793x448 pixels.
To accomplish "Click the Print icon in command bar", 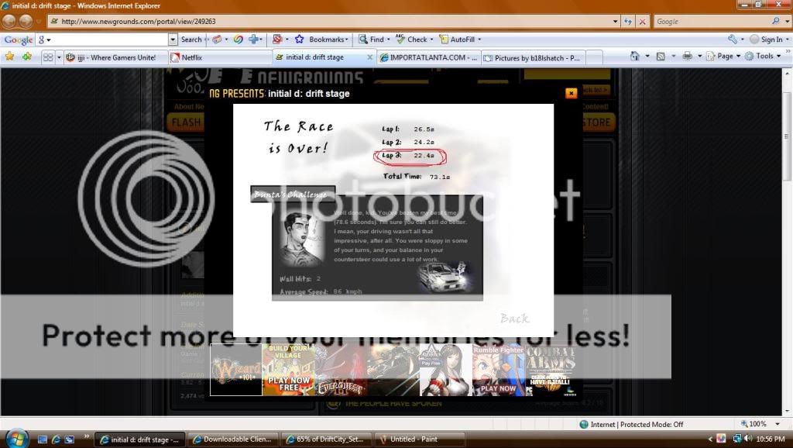I will (687, 57).
